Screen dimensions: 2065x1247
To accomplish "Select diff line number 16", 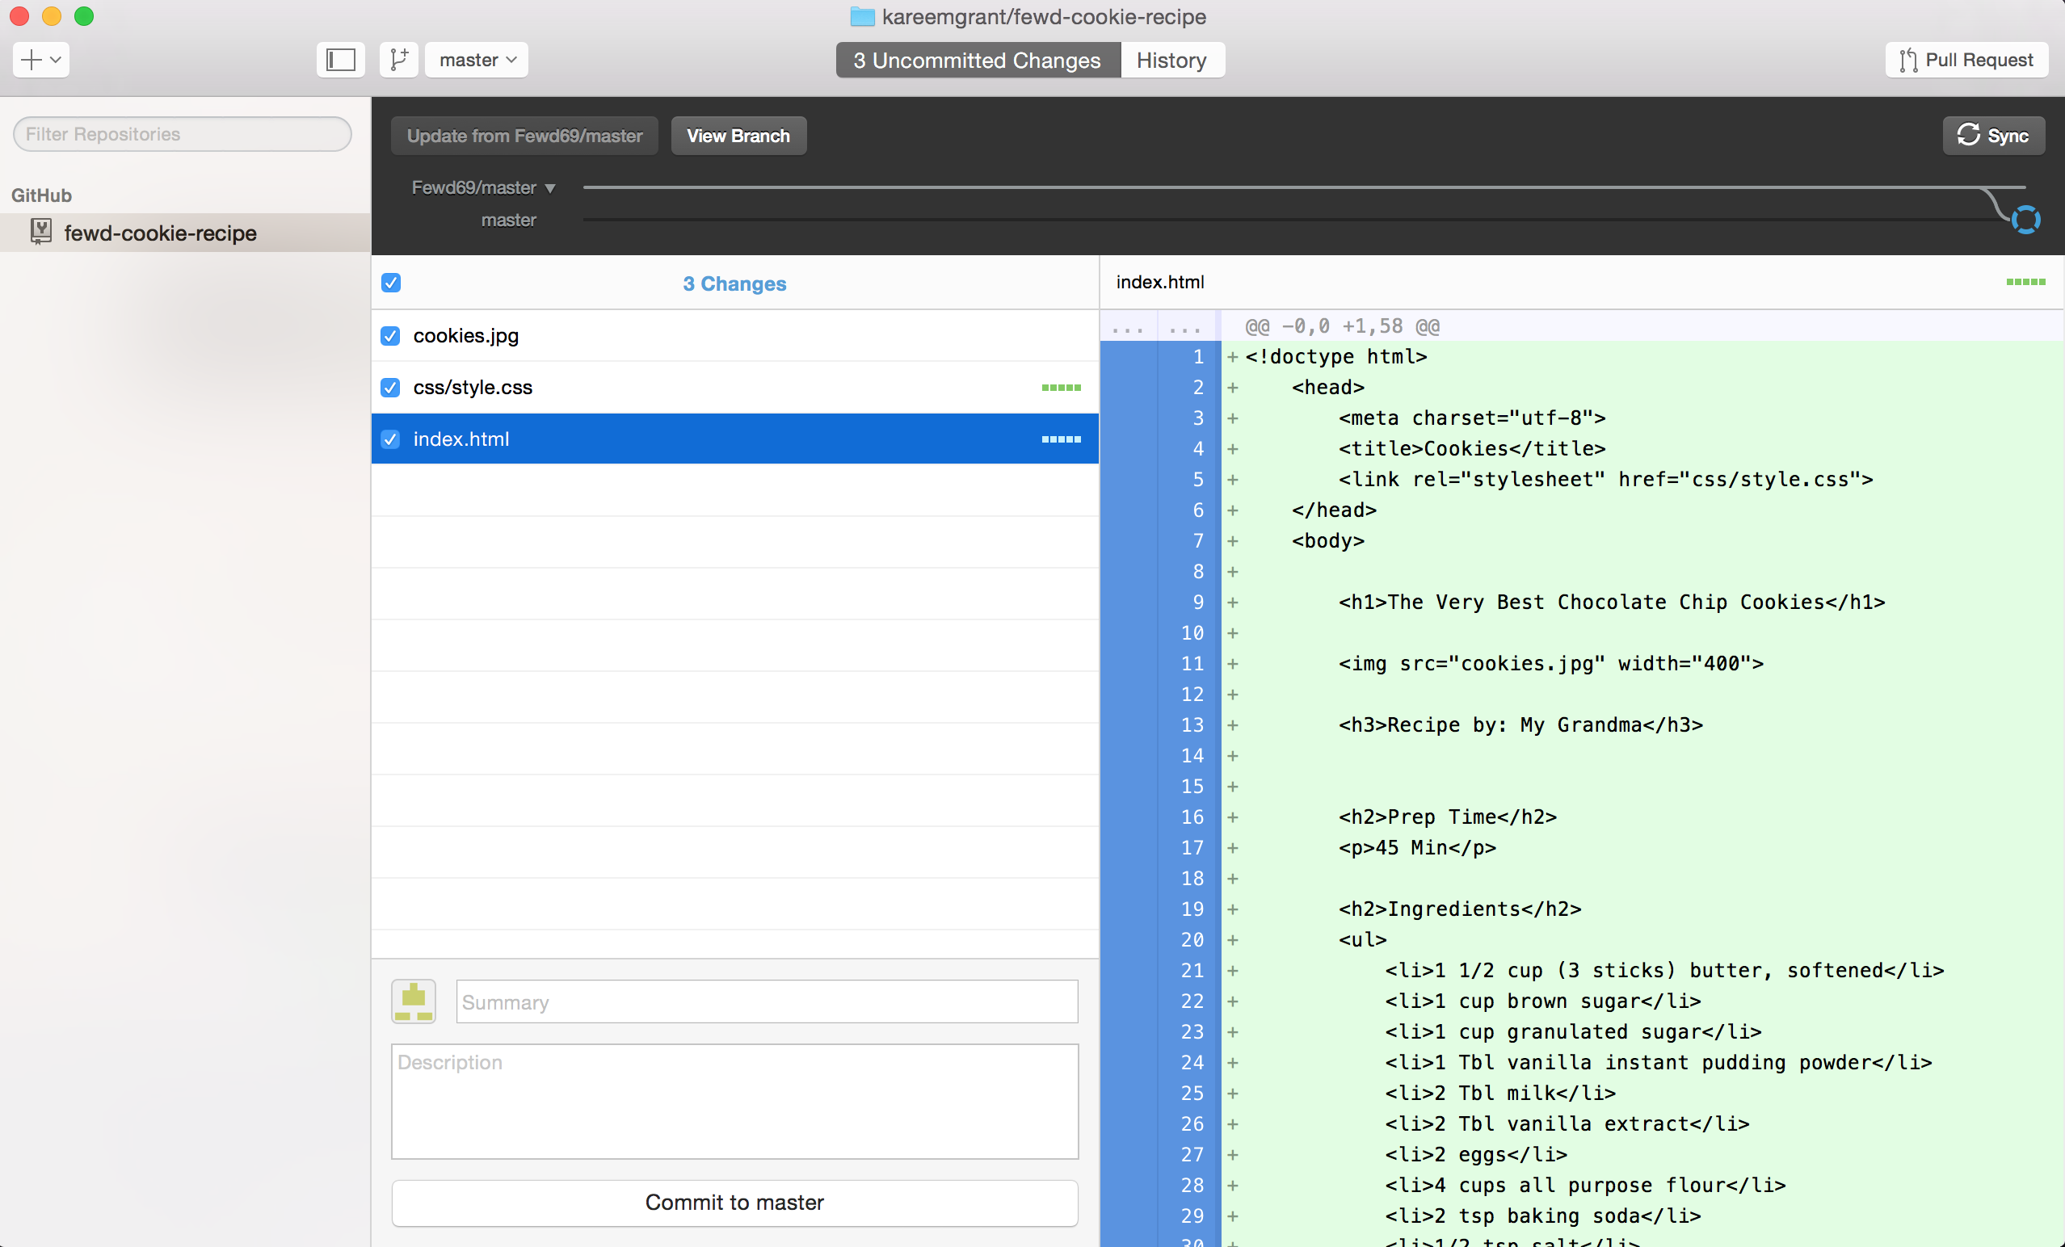I will (1192, 817).
